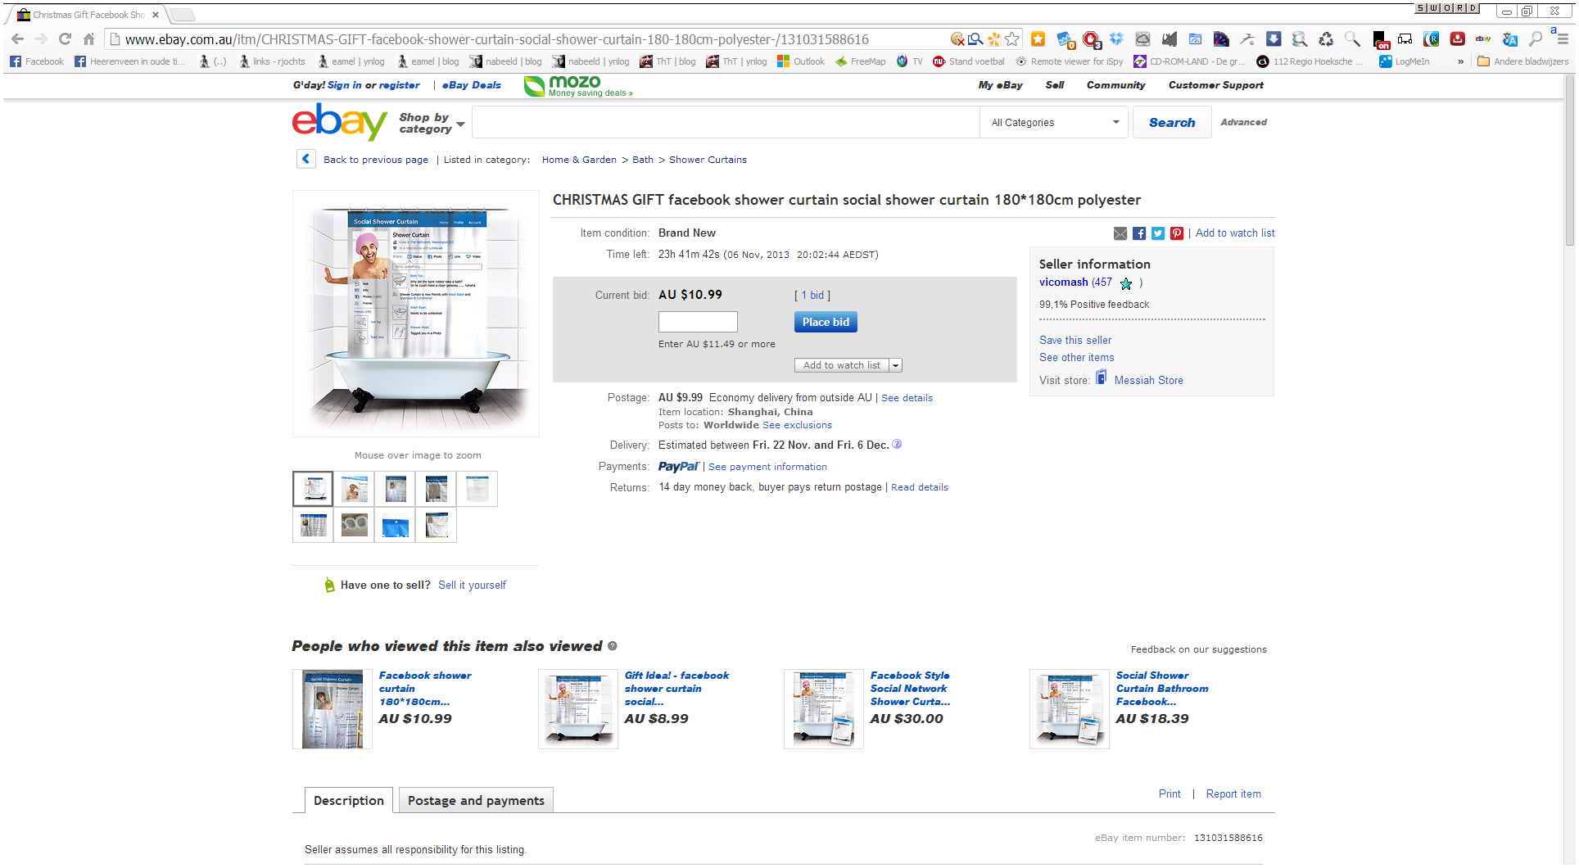Share listing by email envelope icon
Viewport: 1579px width, 868px height.
point(1120,233)
